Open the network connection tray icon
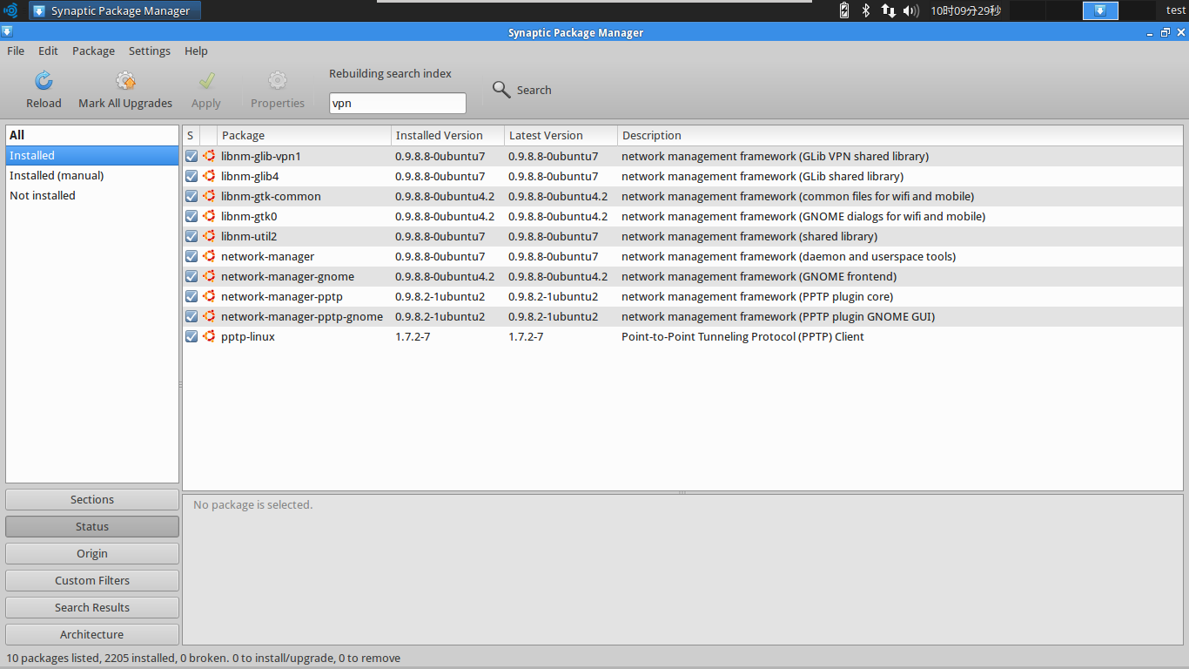 [x=889, y=10]
